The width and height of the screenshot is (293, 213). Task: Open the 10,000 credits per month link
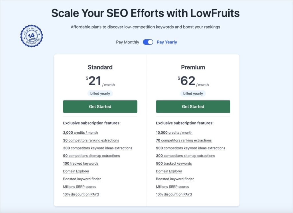point(174,133)
